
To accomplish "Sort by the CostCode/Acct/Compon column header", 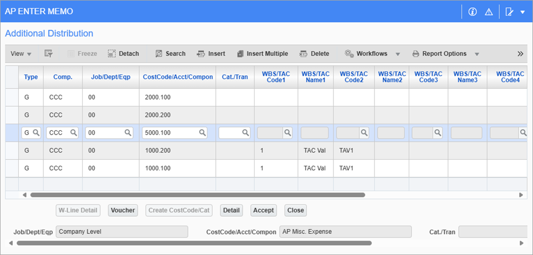I will pyautogui.click(x=178, y=77).
